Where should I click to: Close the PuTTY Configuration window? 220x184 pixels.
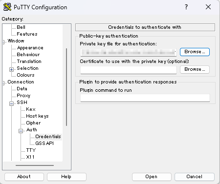(x=208, y=7)
